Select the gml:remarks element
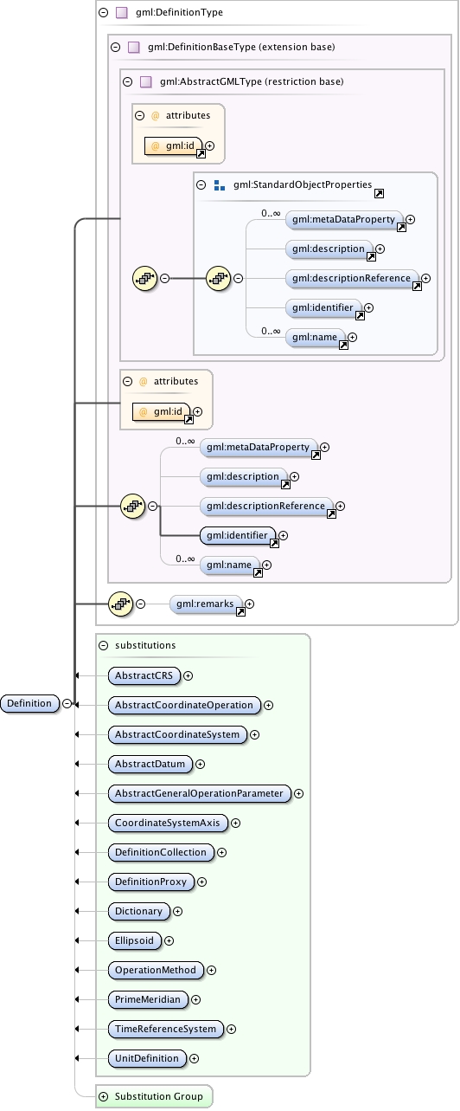The width and height of the screenshot is (460, 1111). pos(207,604)
